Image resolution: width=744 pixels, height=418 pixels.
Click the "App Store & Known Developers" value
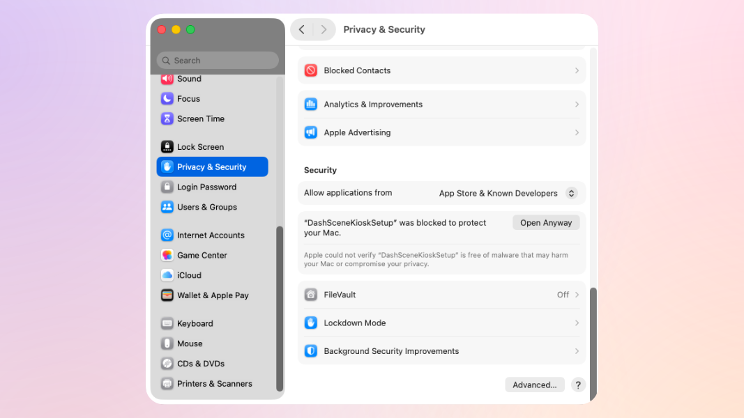499,194
